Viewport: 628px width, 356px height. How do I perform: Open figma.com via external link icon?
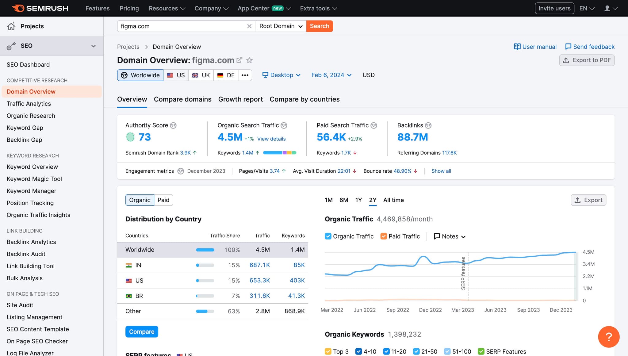tap(239, 60)
